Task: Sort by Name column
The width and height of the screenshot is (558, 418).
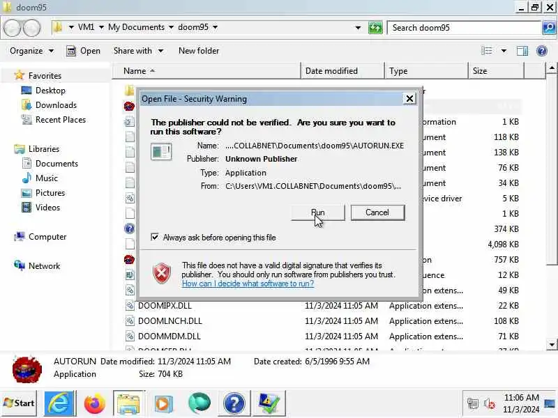Action: [206, 71]
